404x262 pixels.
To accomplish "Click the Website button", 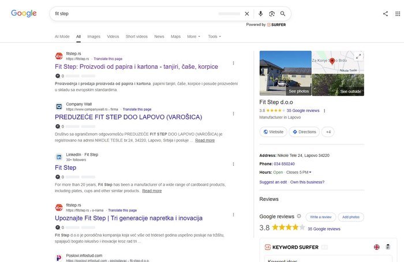I will point(274,132).
